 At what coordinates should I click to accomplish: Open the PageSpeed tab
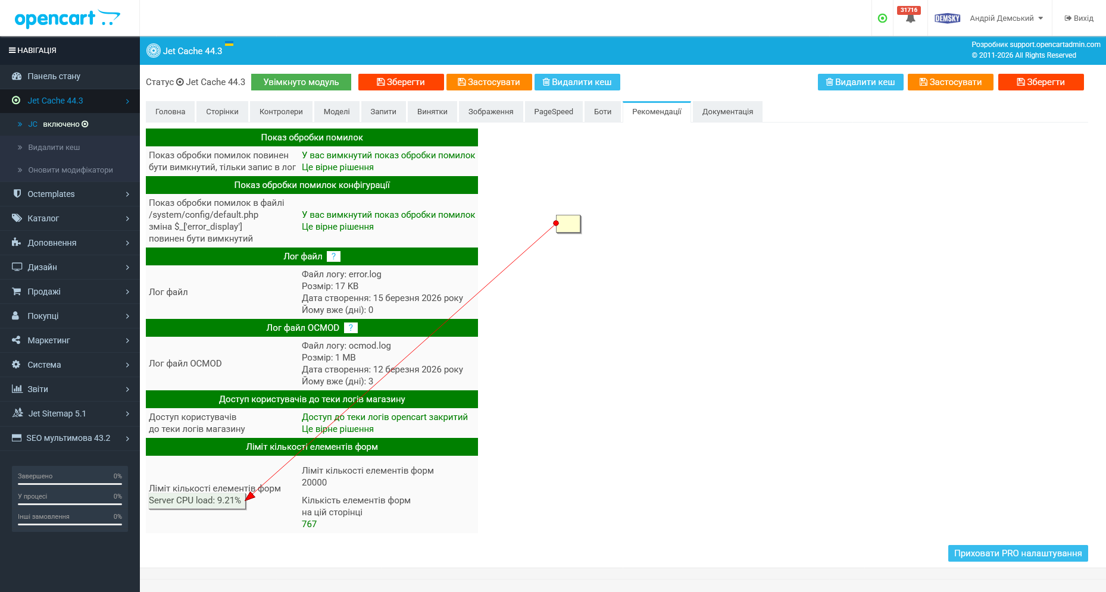(x=554, y=112)
